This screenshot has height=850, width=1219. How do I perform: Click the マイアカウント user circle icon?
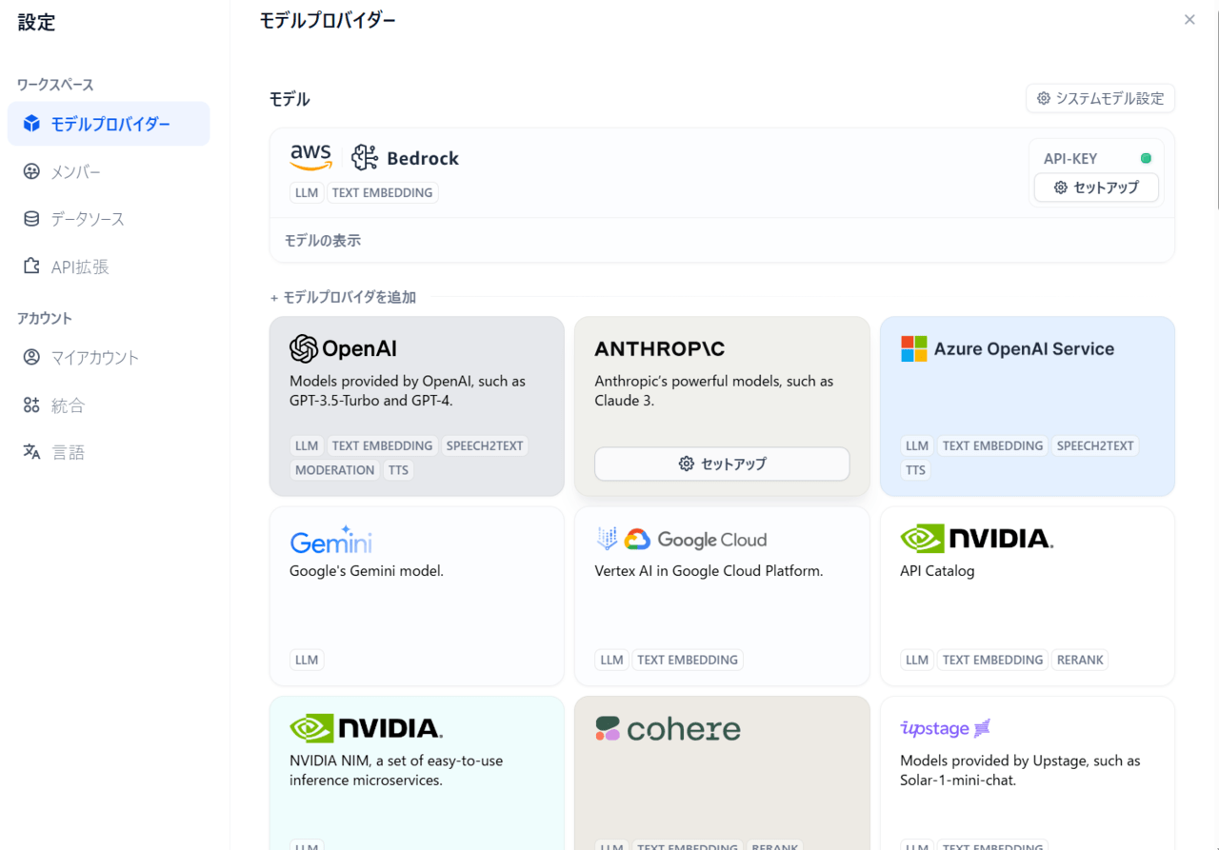click(x=31, y=357)
